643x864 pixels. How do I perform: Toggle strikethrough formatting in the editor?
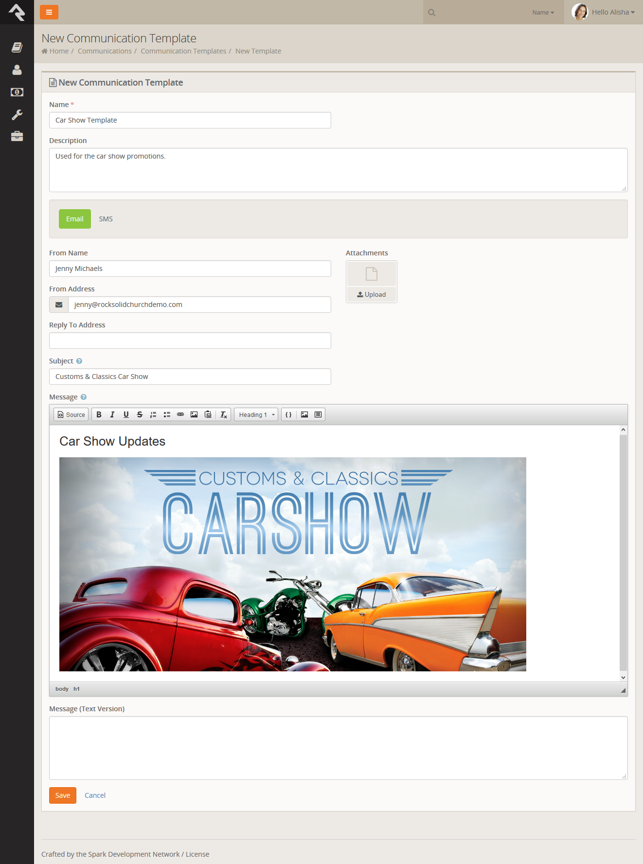pyautogui.click(x=140, y=414)
